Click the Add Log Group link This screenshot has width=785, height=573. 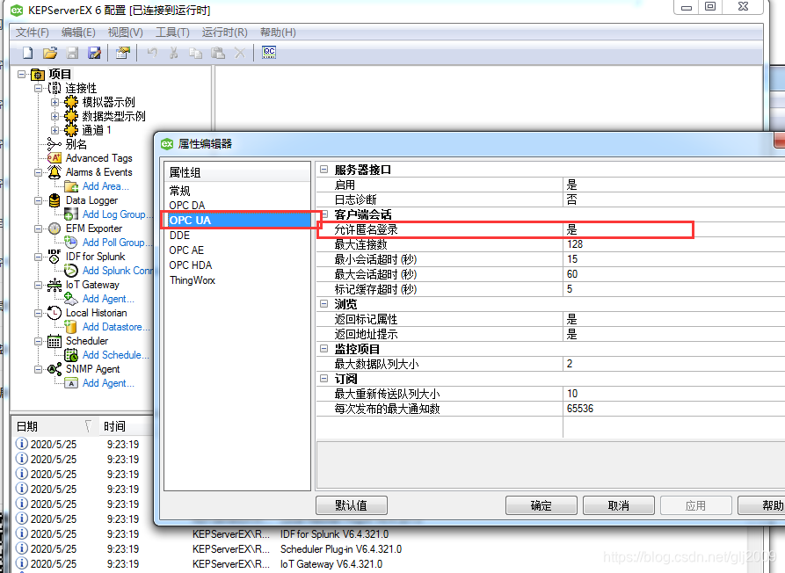point(117,214)
